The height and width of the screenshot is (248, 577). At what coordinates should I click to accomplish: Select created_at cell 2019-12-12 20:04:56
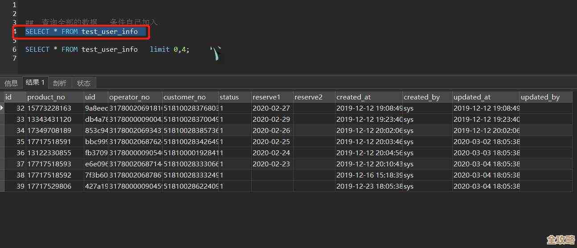(369, 153)
